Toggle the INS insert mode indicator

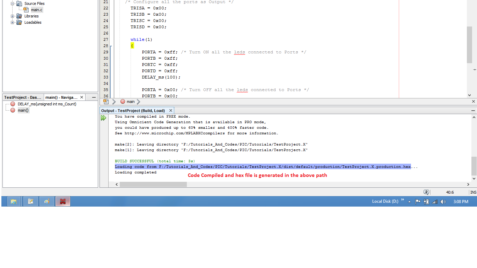pyautogui.click(x=473, y=192)
